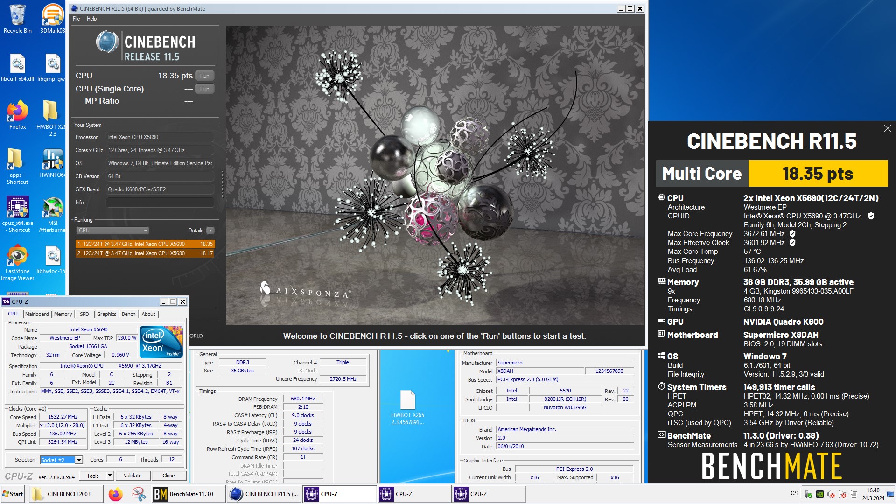Image resolution: width=896 pixels, height=504 pixels.
Task: Switch to the About tab in CPU-Z
Action: pos(148,314)
